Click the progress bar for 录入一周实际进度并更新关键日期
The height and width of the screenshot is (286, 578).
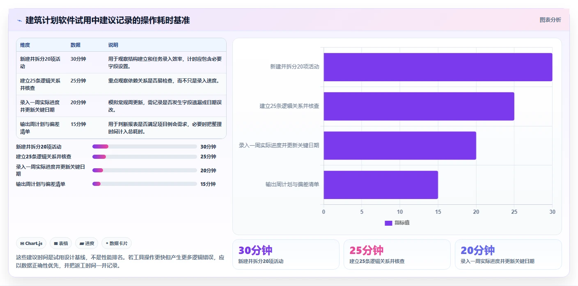145,170
